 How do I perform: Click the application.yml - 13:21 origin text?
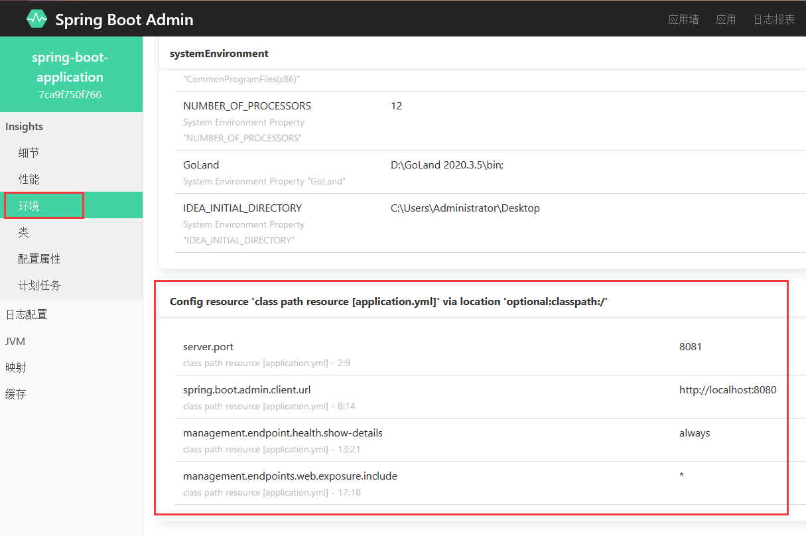tap(272, 450)
